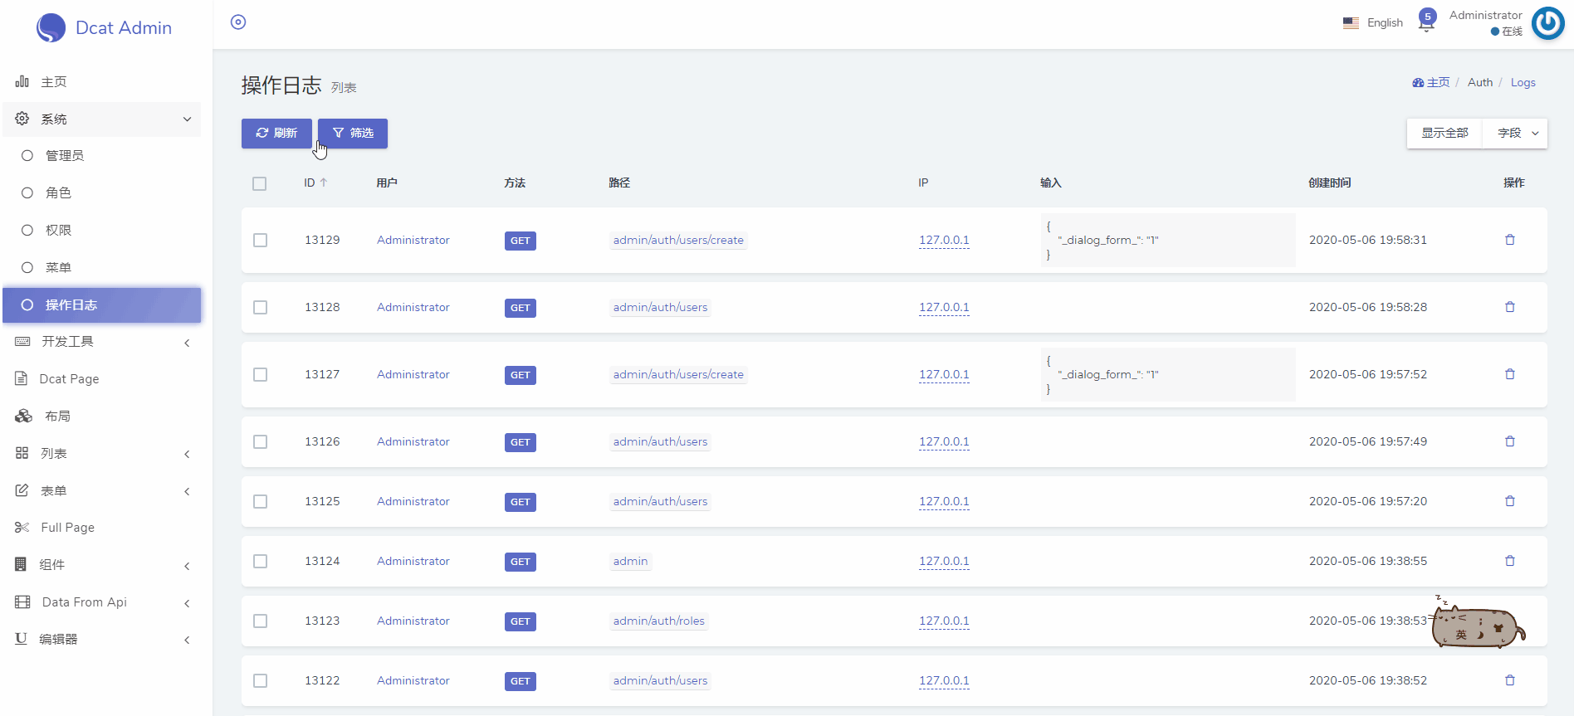
Task: Check the checkbox for row 13128
Action: [x=261, y=308]
